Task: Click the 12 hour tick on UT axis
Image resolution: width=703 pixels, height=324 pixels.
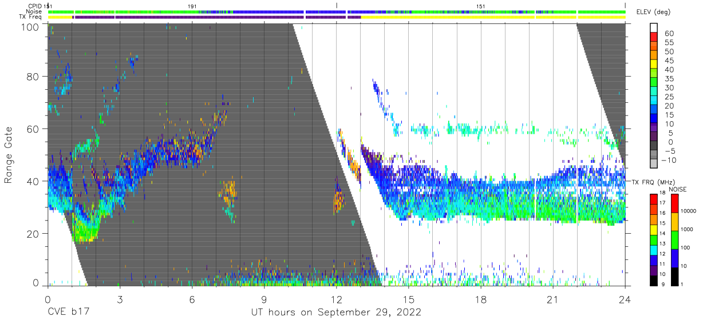Action: point(336,299)
